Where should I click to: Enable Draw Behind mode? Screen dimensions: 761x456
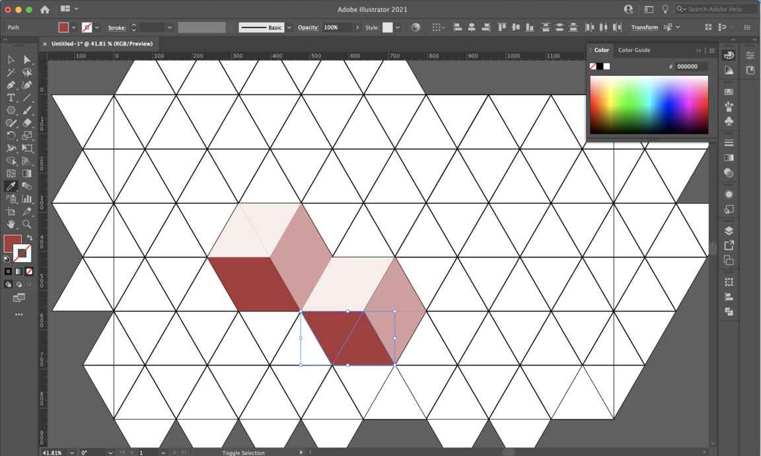click(19, 284)
